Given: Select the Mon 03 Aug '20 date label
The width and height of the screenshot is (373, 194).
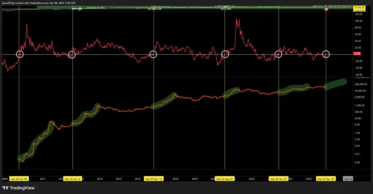Looking at the screenshot, I should 225,179.
